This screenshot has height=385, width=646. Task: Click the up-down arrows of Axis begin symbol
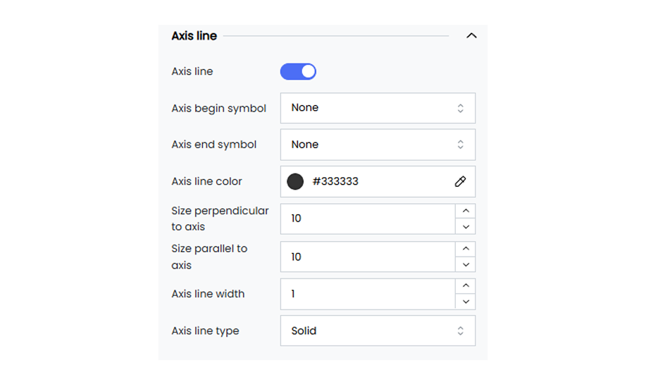coord(460,108)
